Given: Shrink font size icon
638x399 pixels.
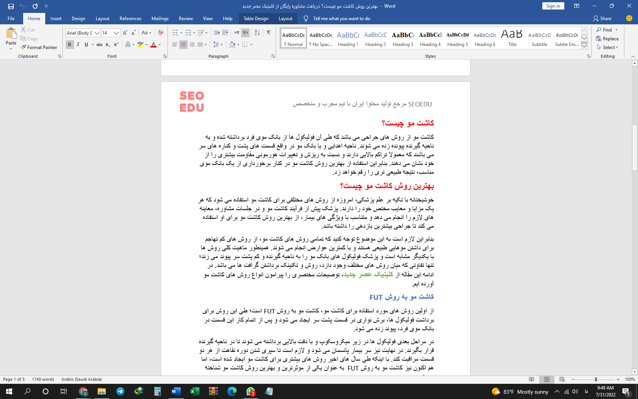Looking at the screenshot, I should point(133,33).
